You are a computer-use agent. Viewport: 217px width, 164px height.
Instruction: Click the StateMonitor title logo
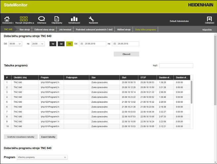tap(16, 5)
